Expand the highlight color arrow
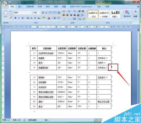Image resolution: width=141 pixels, height=123 pixels. pos(46,18)
